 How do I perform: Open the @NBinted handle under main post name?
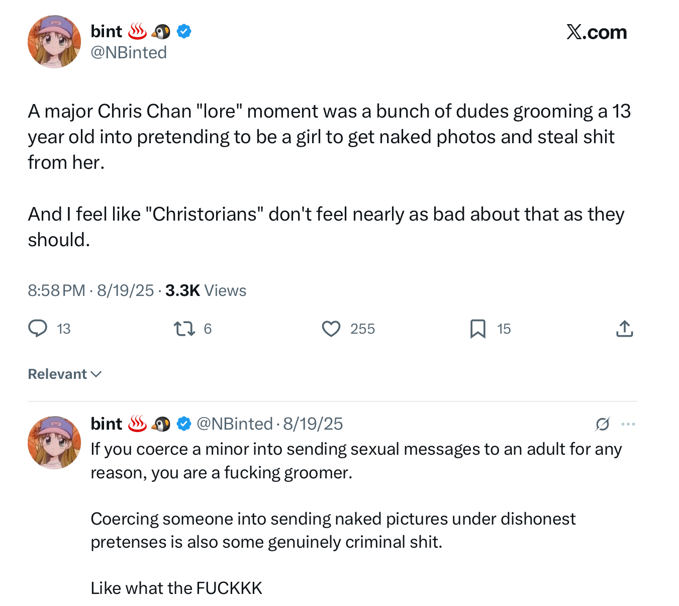pos(129,52)
